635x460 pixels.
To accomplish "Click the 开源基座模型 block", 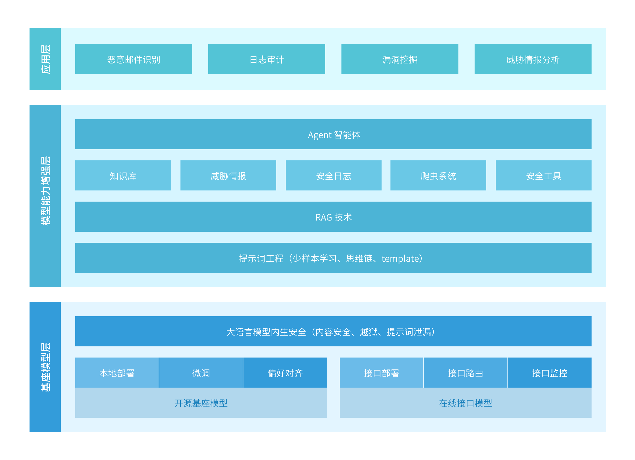I will 201,403.
